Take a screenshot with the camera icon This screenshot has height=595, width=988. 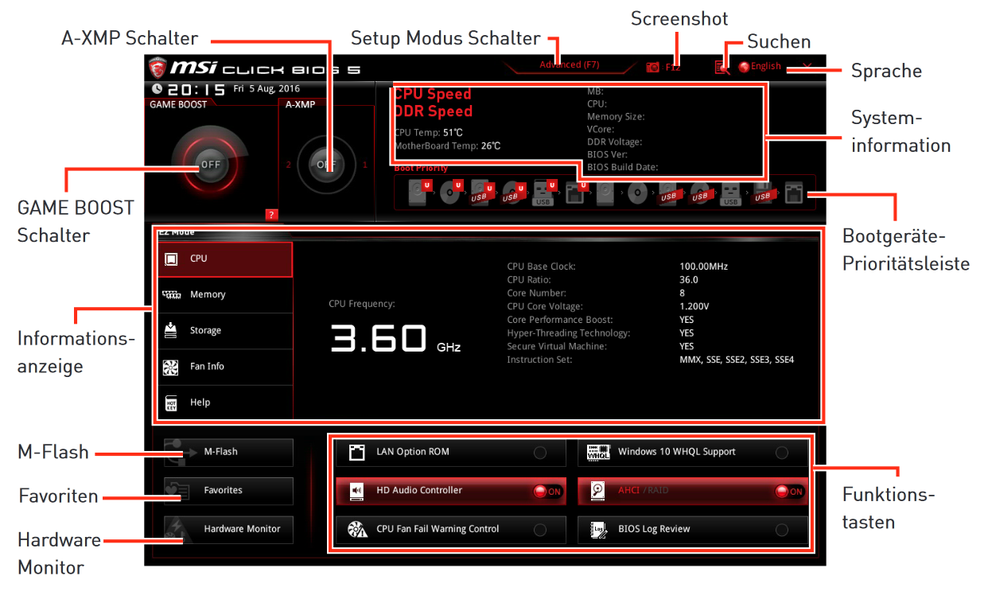(652, 67)
